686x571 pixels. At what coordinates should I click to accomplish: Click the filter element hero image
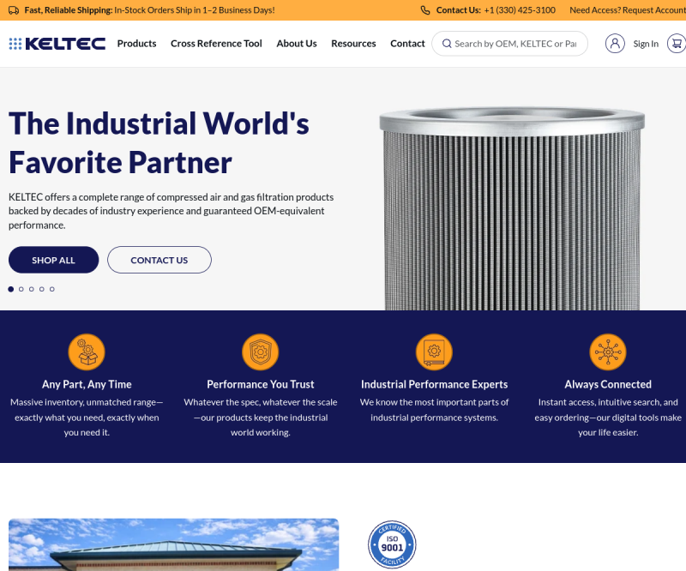point(512,208)
